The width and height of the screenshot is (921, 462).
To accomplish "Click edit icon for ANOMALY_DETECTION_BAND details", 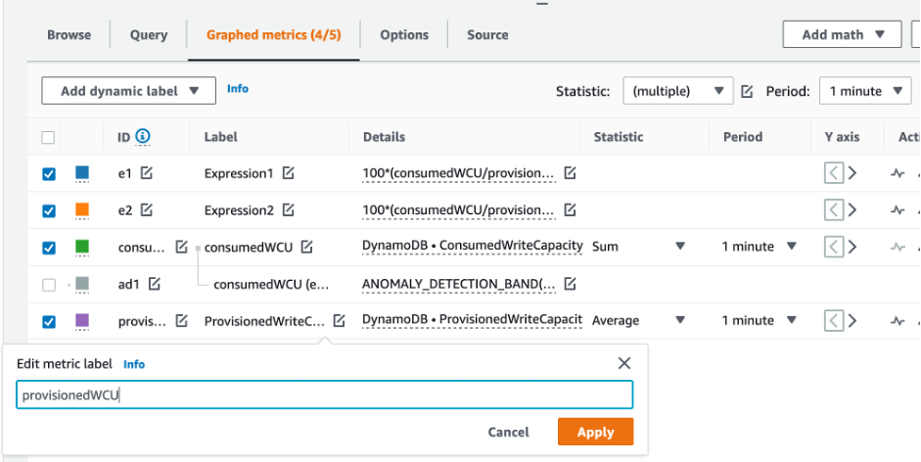I will click(570, 284).
